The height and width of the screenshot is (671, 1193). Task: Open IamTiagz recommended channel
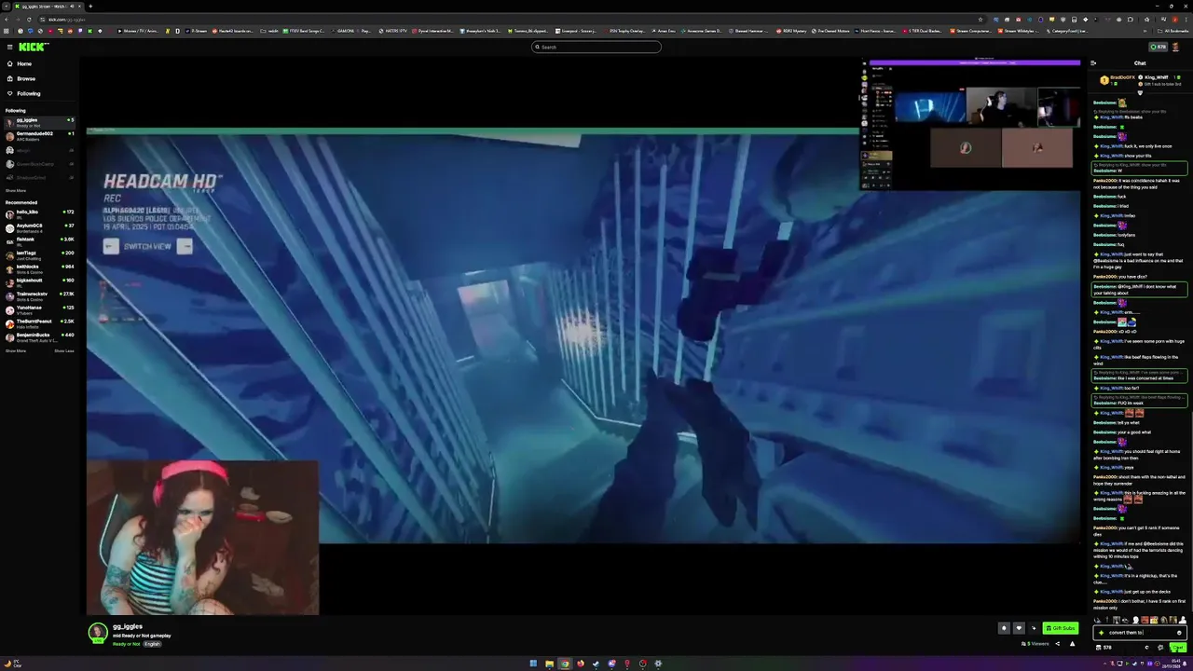click(39, 253)
